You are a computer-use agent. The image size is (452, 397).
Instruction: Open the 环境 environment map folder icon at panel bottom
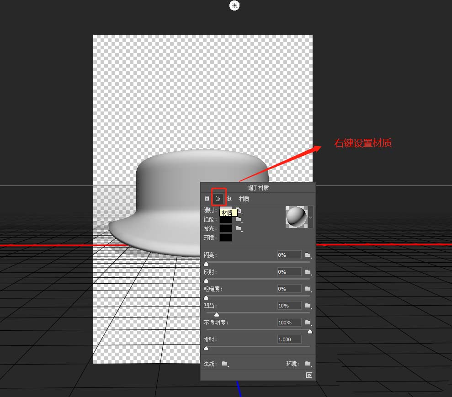pos(308,364)
